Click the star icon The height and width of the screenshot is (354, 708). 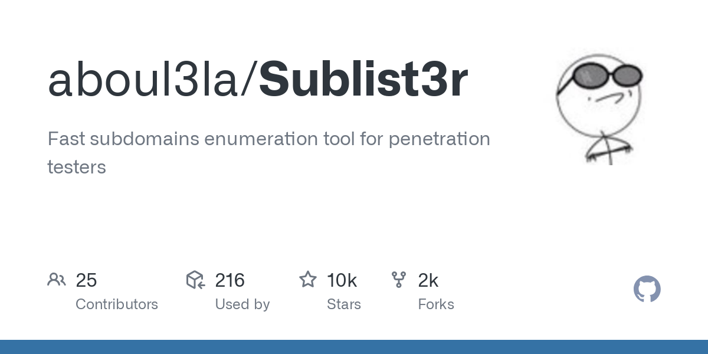(308, 280)
